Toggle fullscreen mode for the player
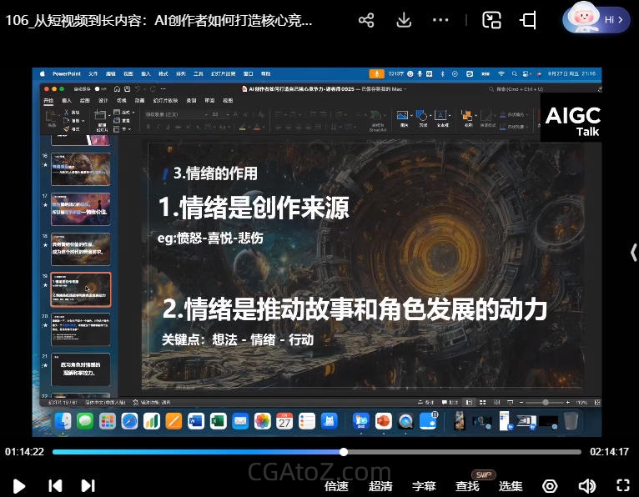The height and width of the screenshot is (497, 639). (622, 486)
